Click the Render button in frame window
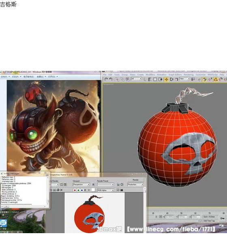Viewport: 227px width, 236px height. (135, 180)
